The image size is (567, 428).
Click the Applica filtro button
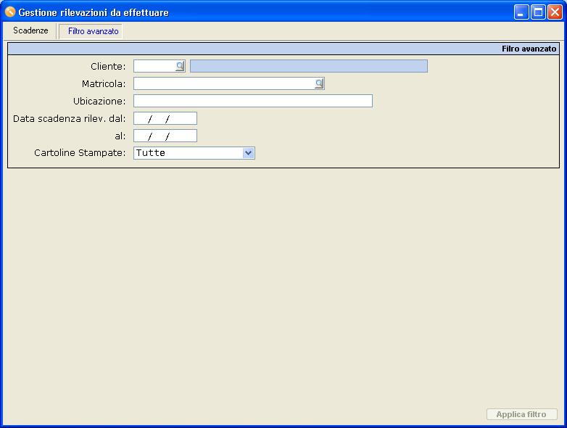click(x=521, y=414)
